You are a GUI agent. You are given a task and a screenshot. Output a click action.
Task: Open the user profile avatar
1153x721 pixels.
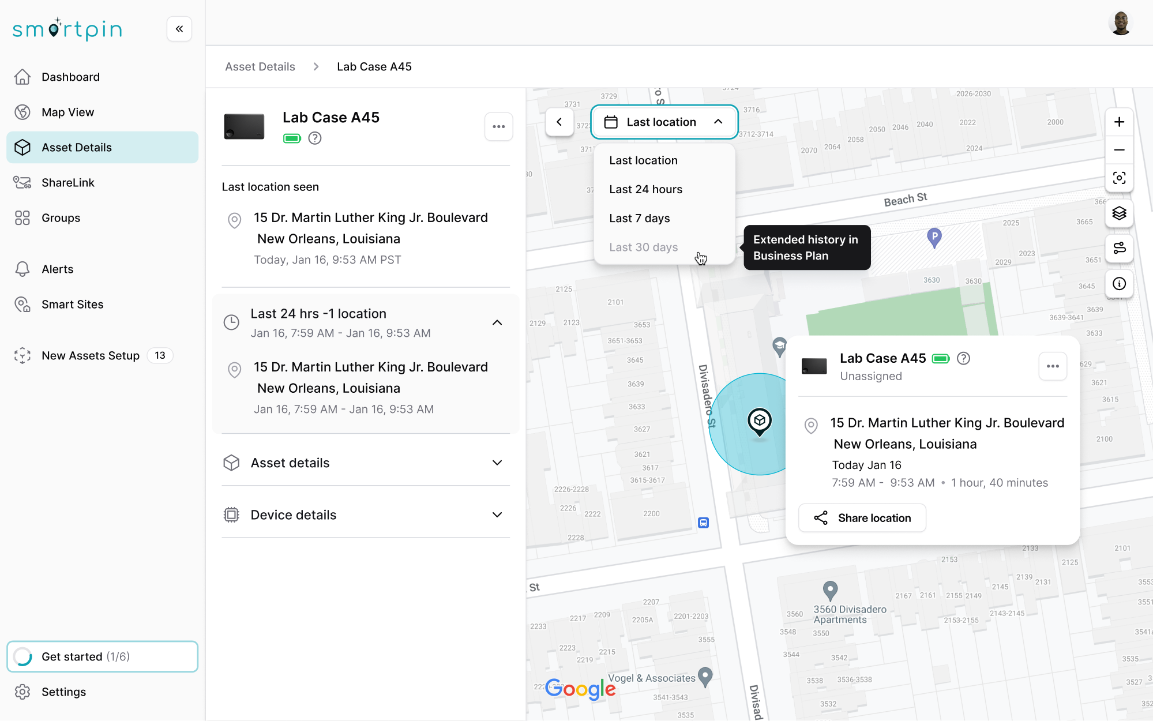pyautogui.click(x=1120, y=24)
